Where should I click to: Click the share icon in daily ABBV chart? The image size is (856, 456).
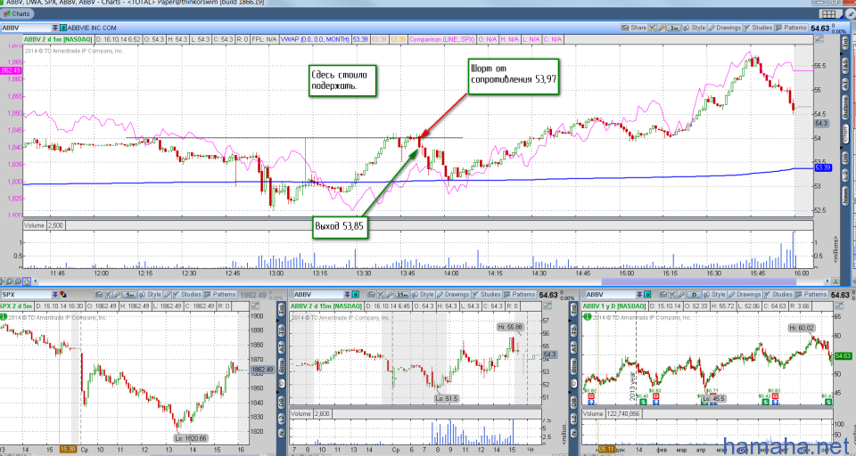click(663, 295)
